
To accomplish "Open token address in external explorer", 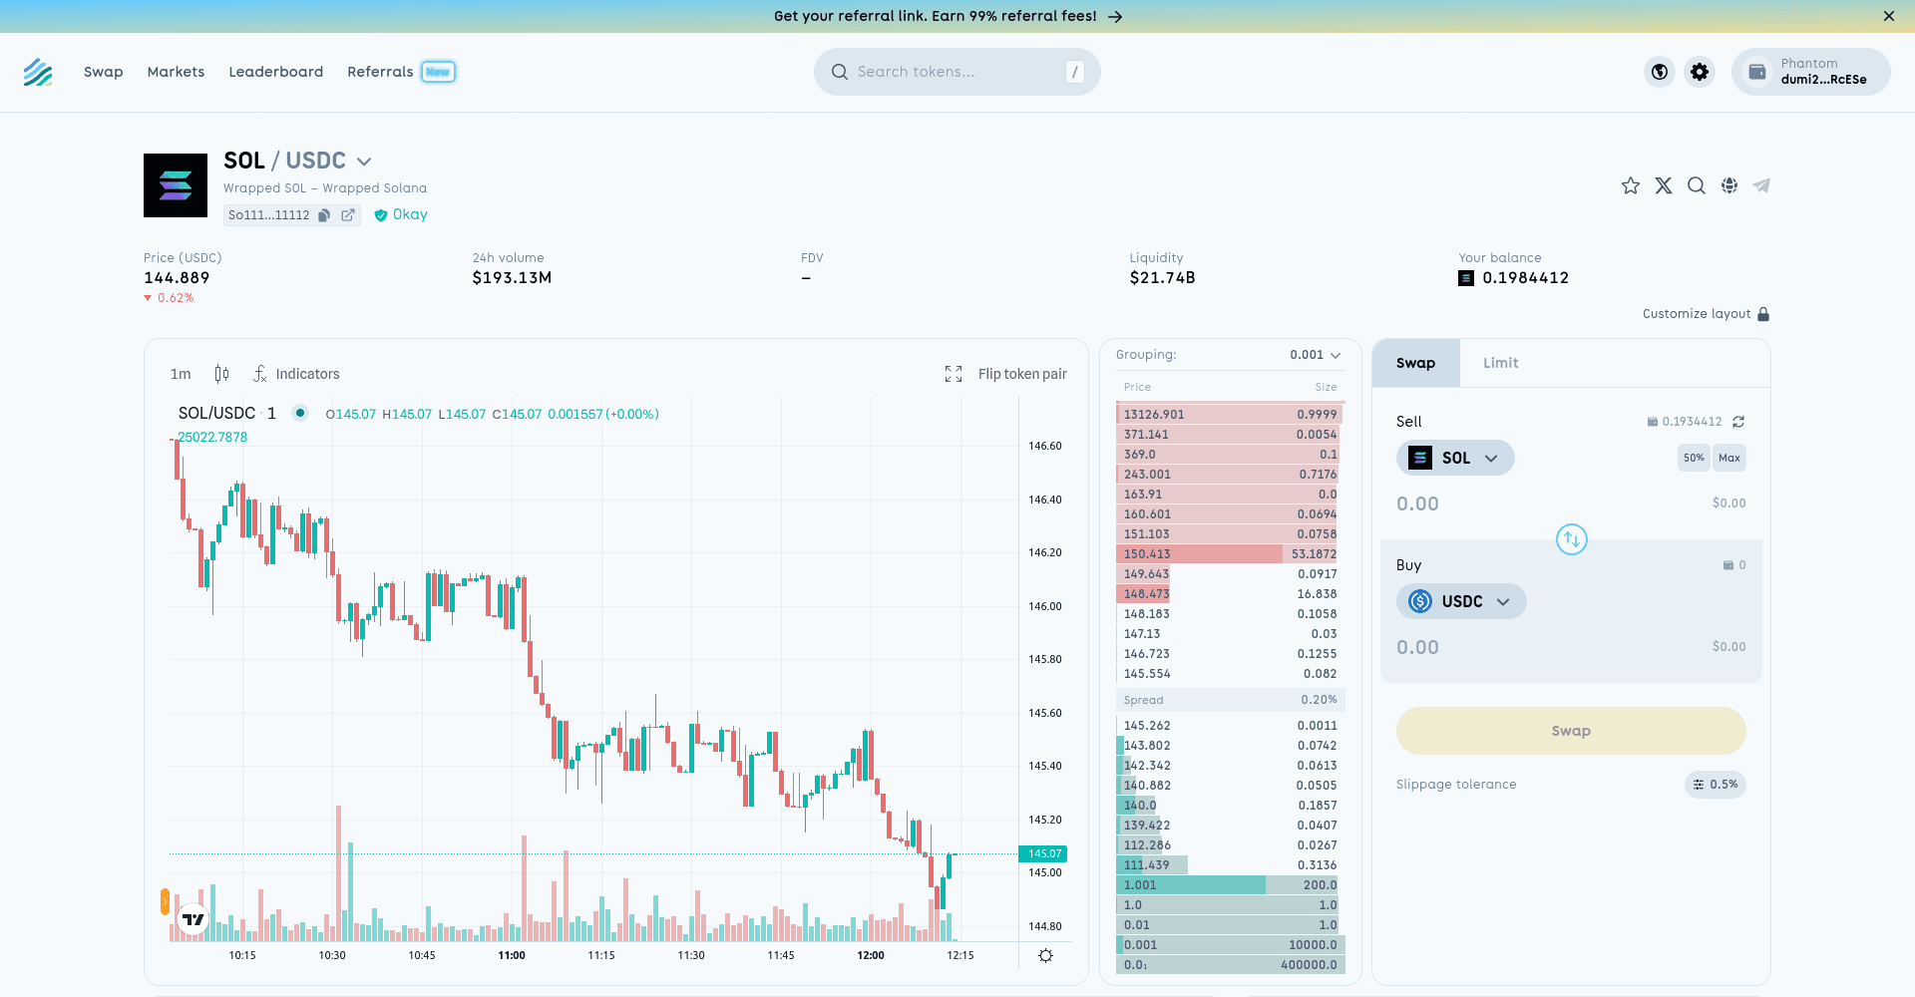I will tap(348, 215).
